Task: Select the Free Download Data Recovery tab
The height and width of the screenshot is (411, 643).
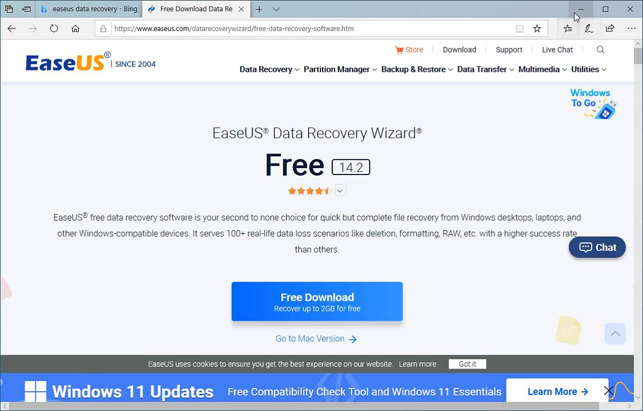Action: coord(190,9)
